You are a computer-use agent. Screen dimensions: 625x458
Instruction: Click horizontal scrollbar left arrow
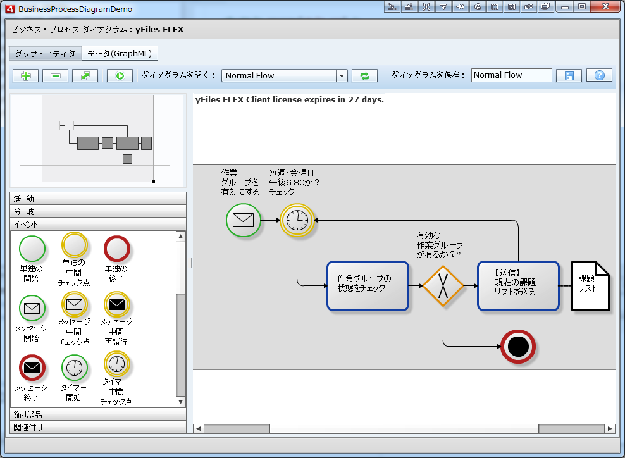pos(198,428)
